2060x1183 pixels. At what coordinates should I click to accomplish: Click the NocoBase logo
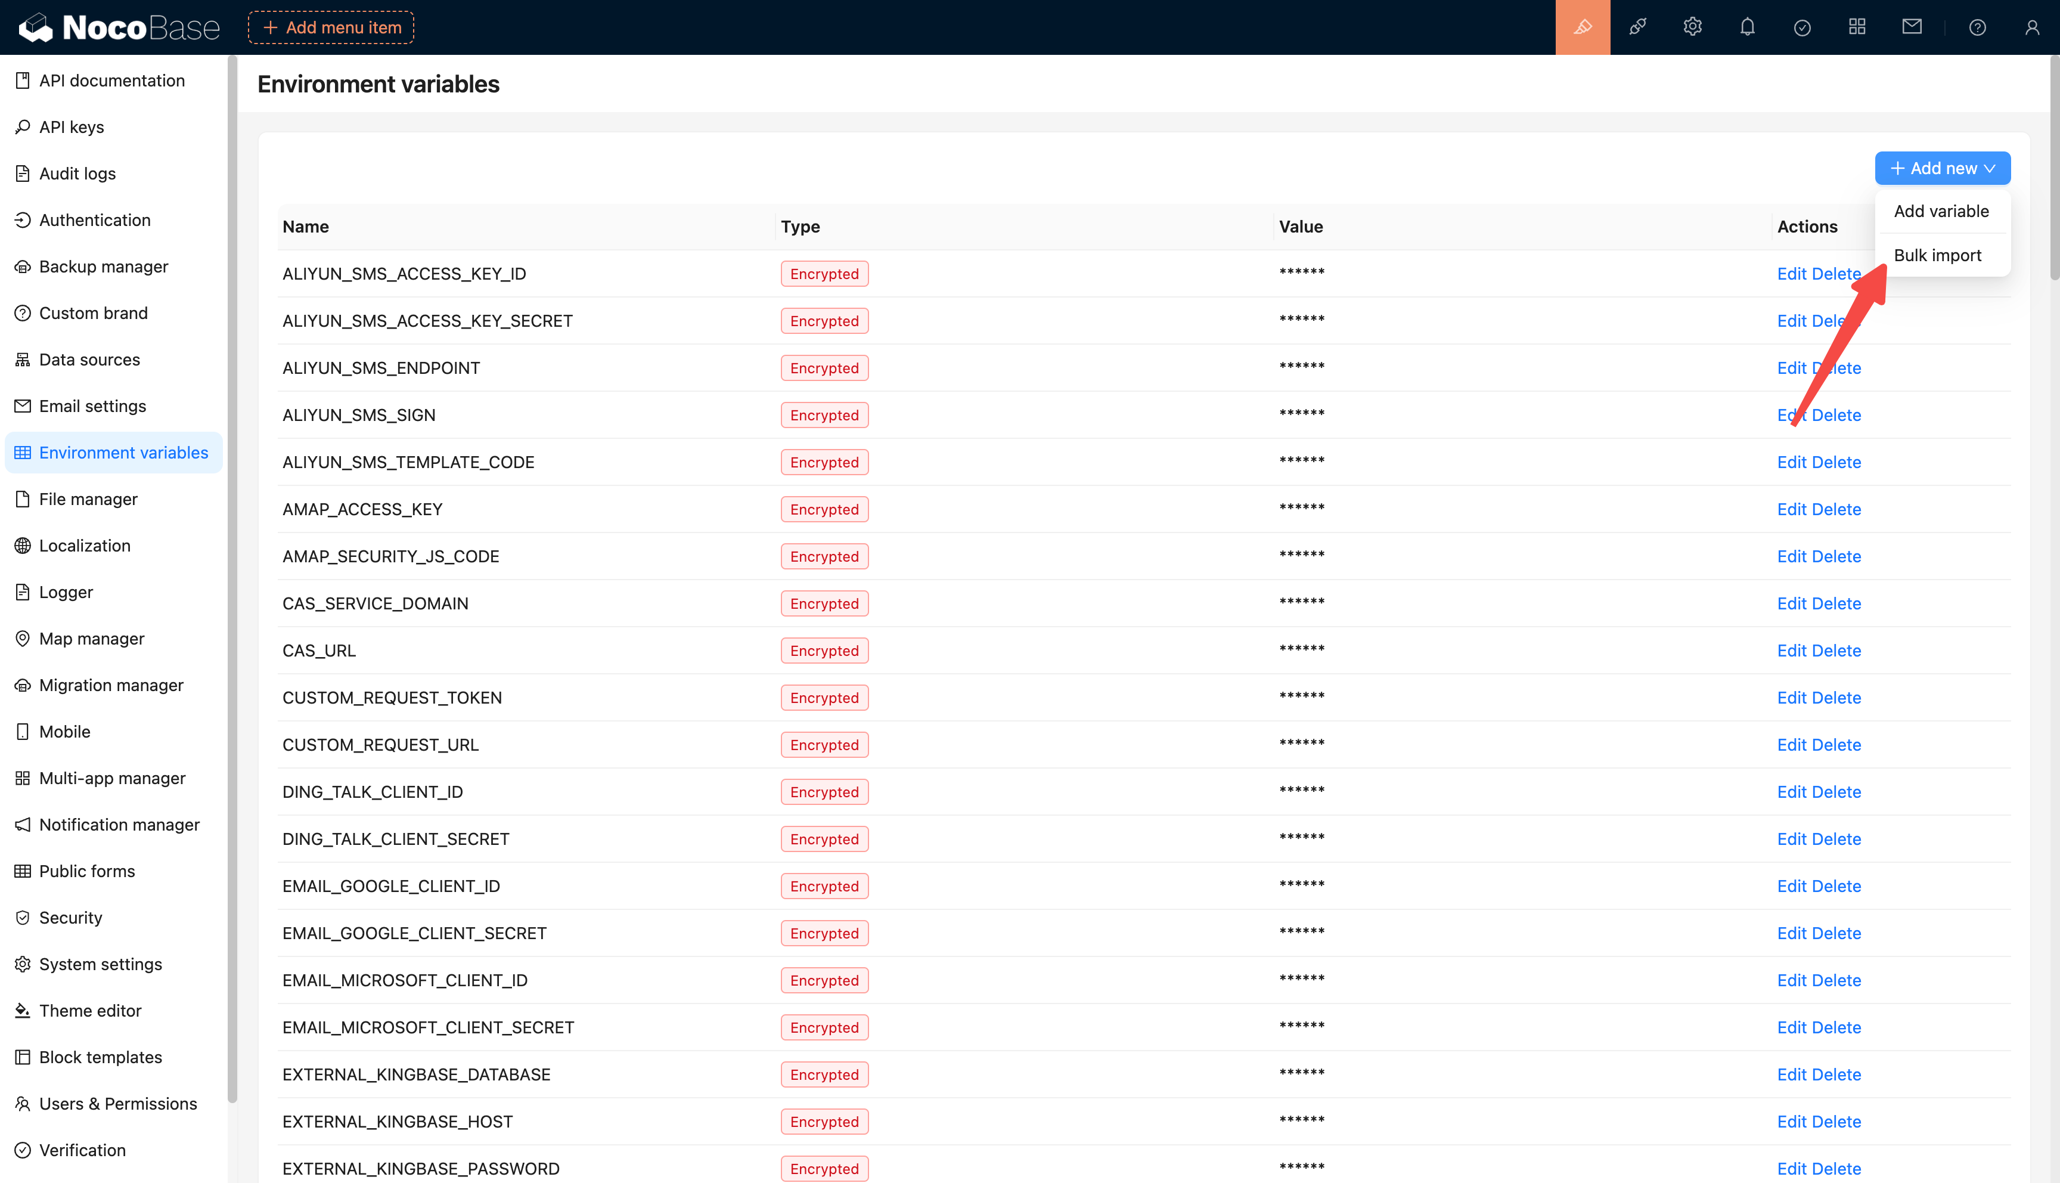point(119,27)
